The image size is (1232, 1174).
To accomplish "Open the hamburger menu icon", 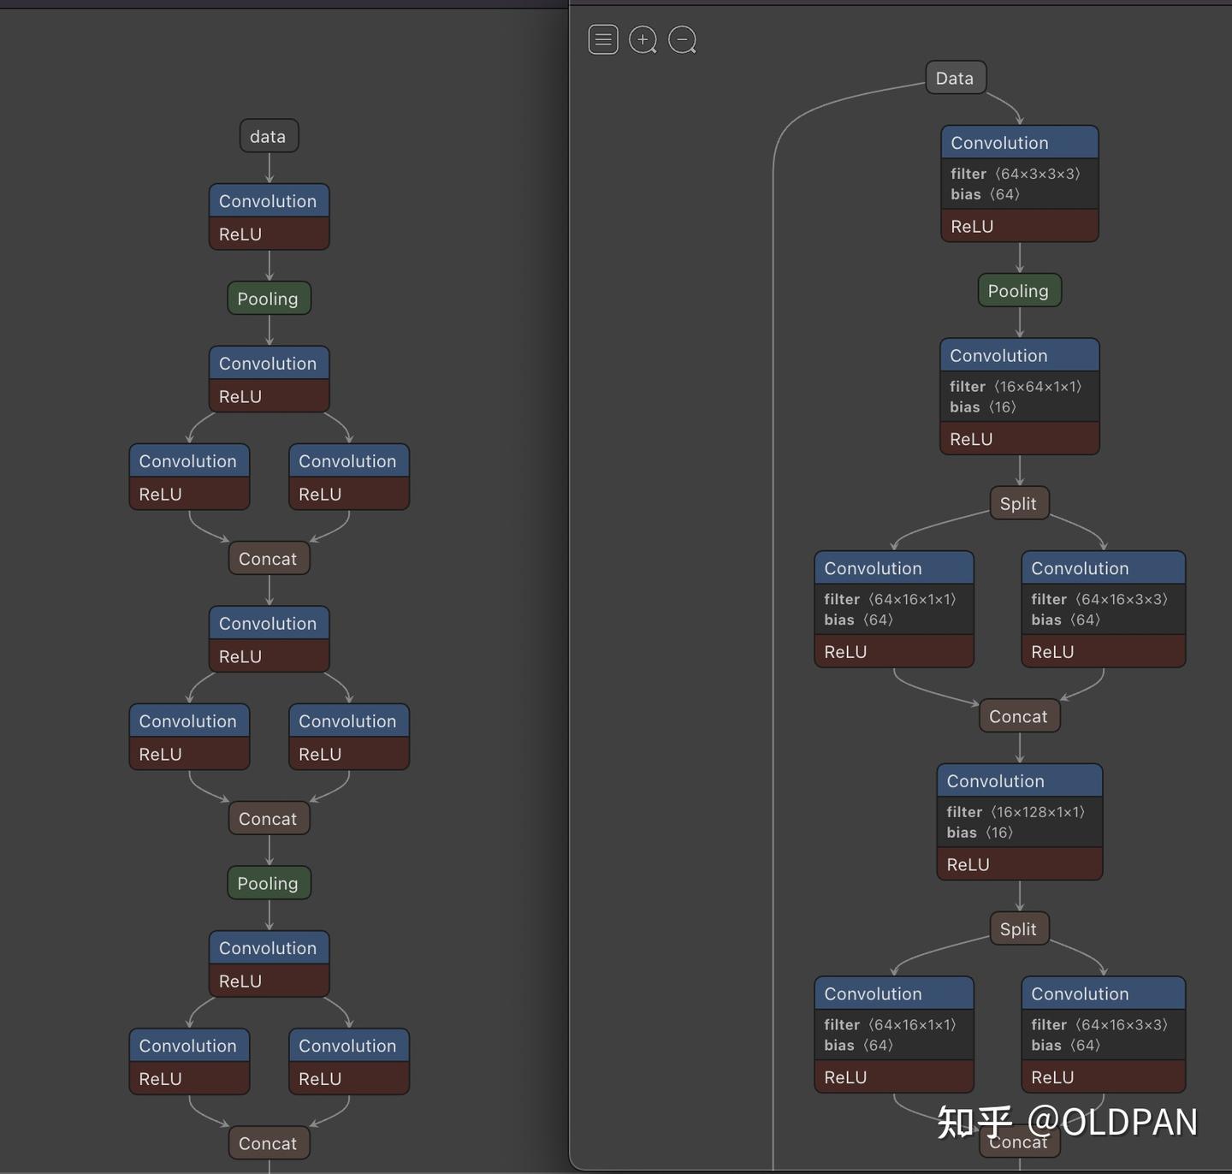I will tap(603, 39).
